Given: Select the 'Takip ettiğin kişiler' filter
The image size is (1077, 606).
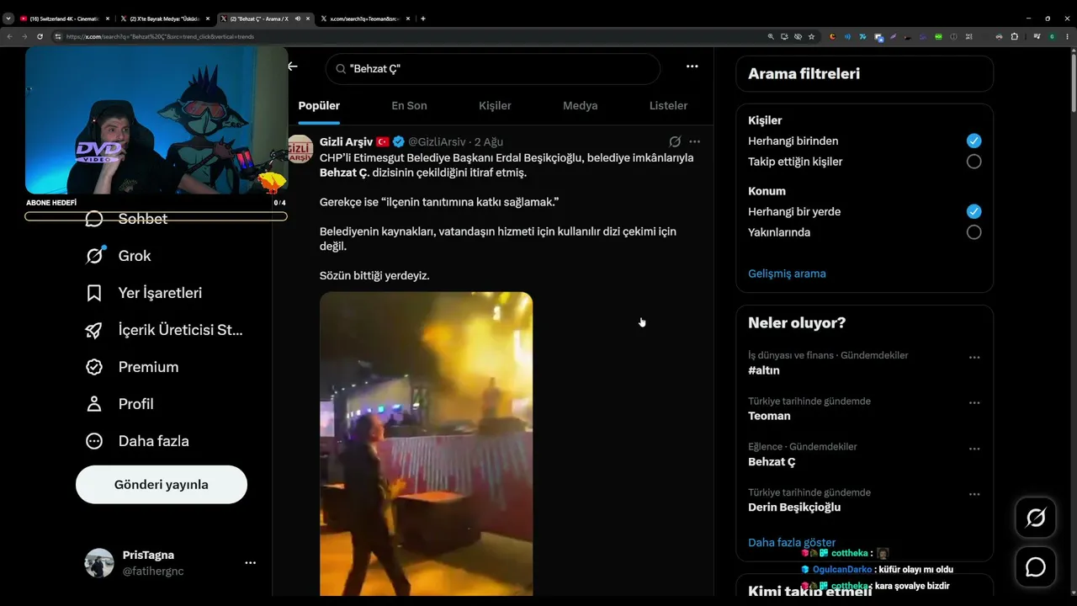Looking at the screenshot, I should (974, 162).
